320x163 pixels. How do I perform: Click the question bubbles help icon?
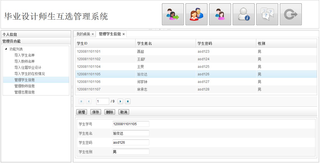pos(267,14)
